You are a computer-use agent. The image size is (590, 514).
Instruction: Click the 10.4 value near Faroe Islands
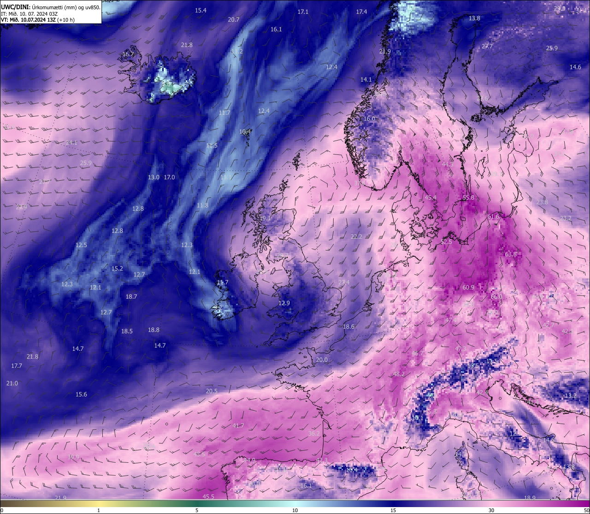click(245, 131)
